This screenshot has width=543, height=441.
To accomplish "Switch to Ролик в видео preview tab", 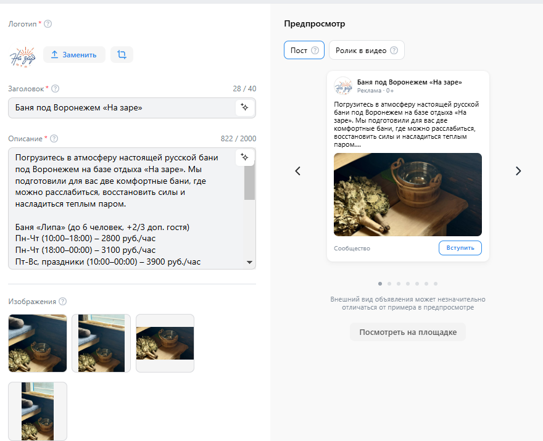I will tap(367, 51).
